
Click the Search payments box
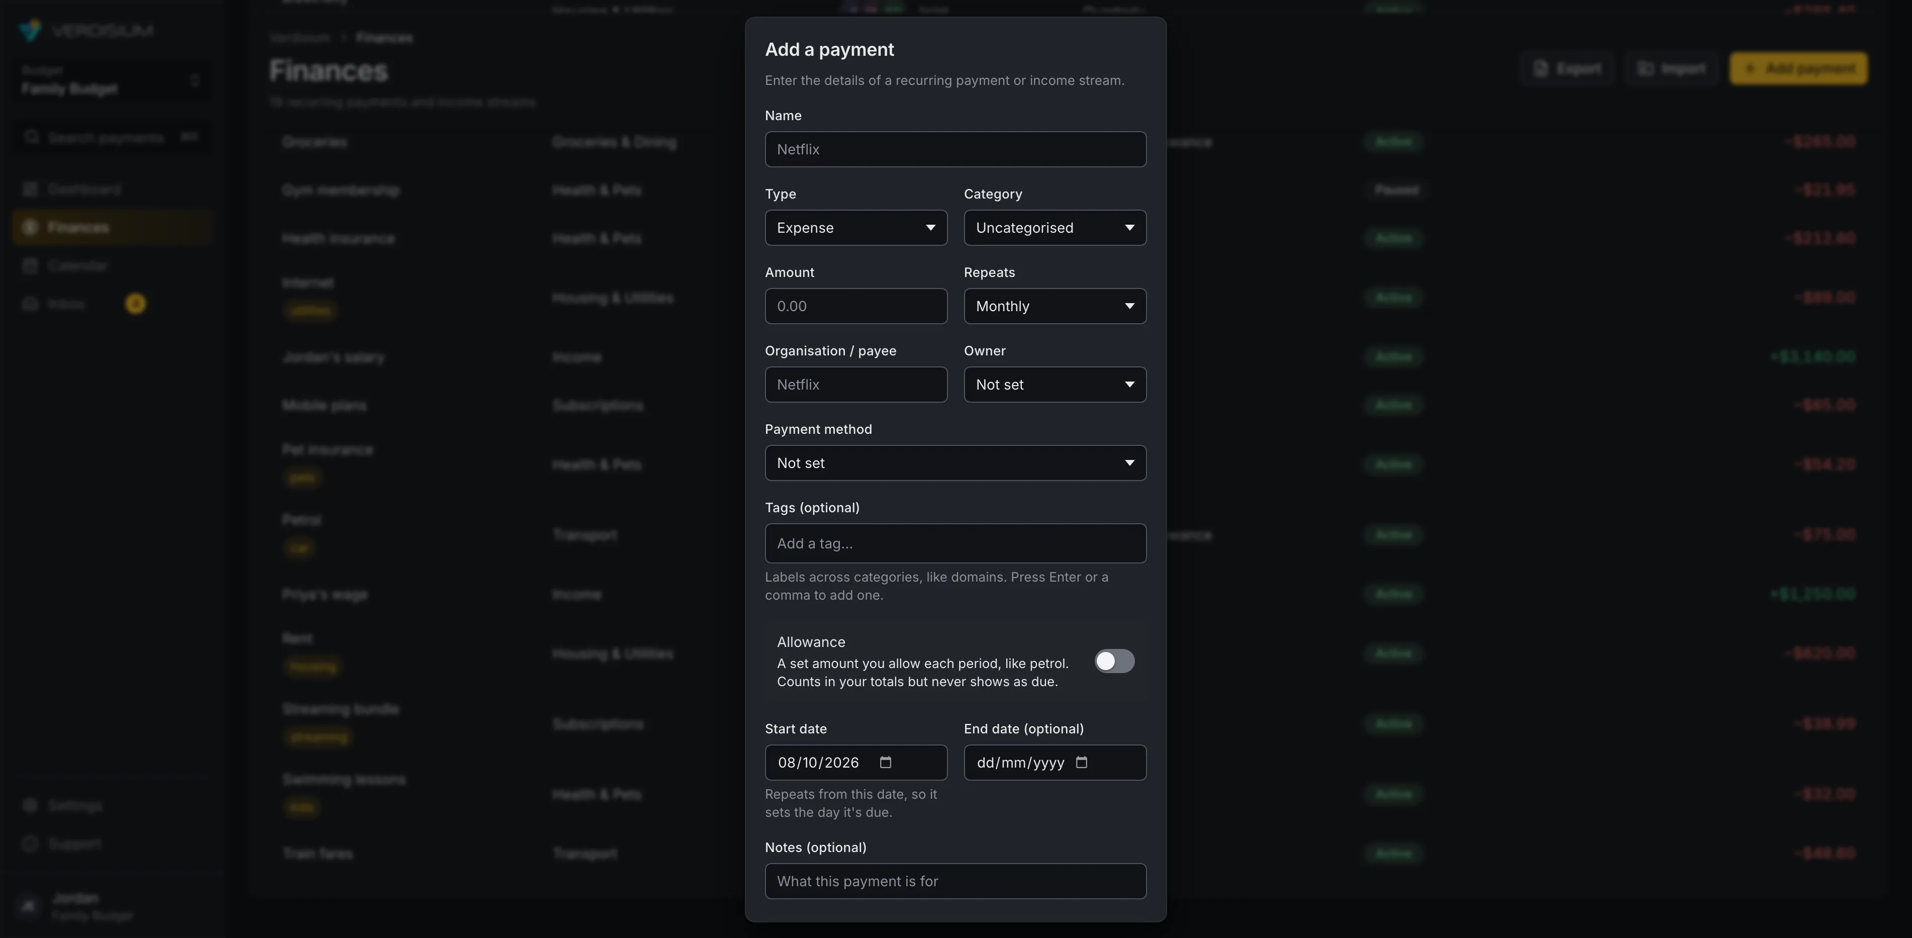pyautogui.click(x=112, y=137)
